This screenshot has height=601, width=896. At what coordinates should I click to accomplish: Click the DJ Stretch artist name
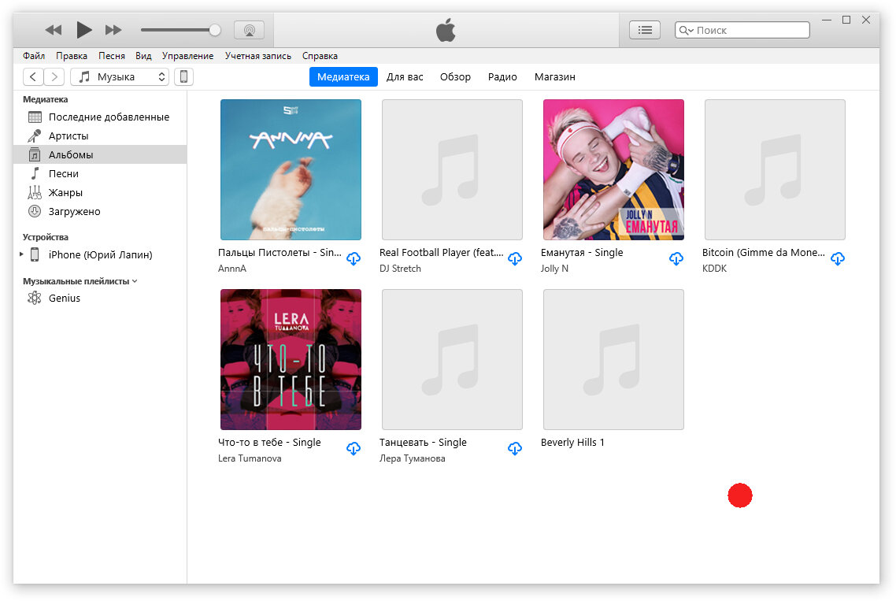(x=400, y=268)
